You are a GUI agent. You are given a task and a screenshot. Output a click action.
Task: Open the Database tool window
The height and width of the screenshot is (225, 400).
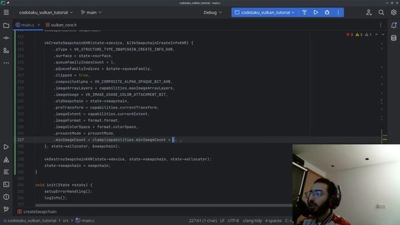coord(394,38)
